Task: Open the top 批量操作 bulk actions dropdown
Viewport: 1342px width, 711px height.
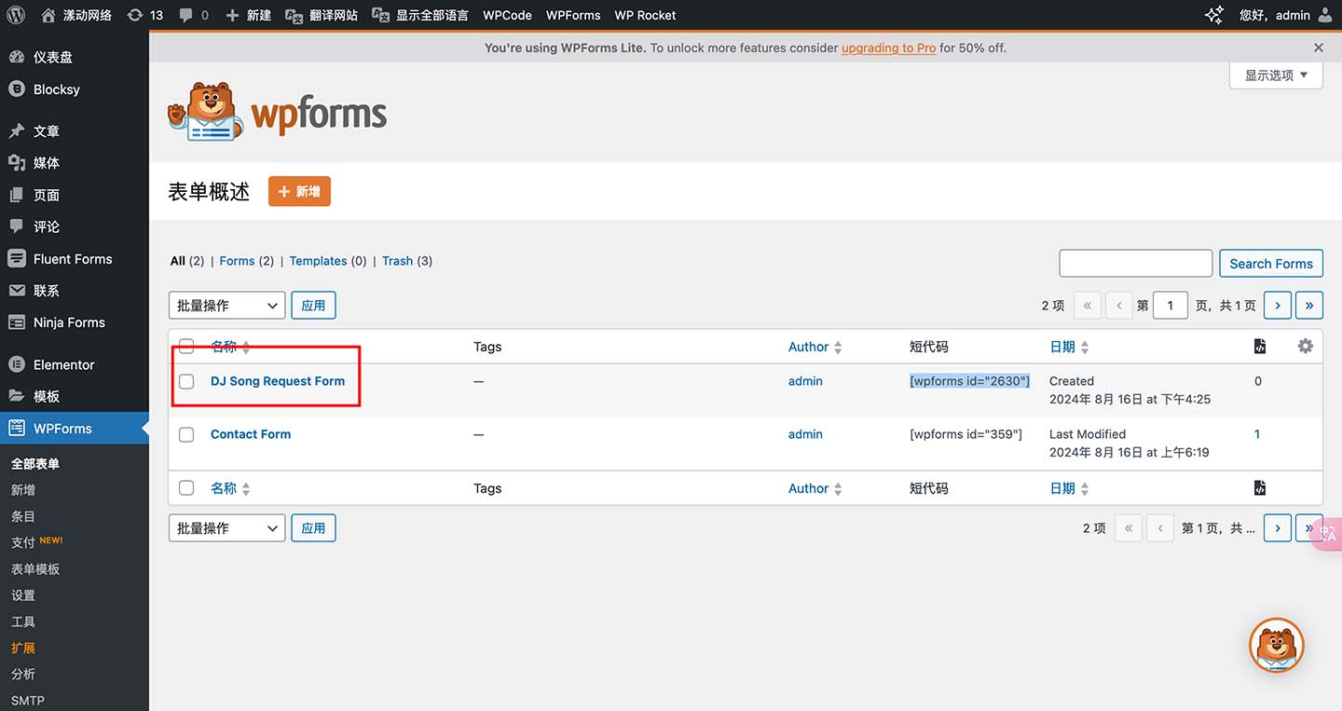Action: pyautogui.click(x=226, y=305)
